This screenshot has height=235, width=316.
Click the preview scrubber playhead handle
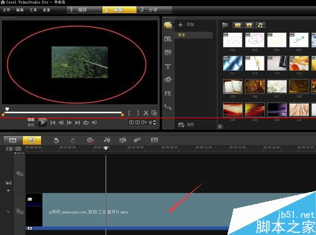(7, 109)
